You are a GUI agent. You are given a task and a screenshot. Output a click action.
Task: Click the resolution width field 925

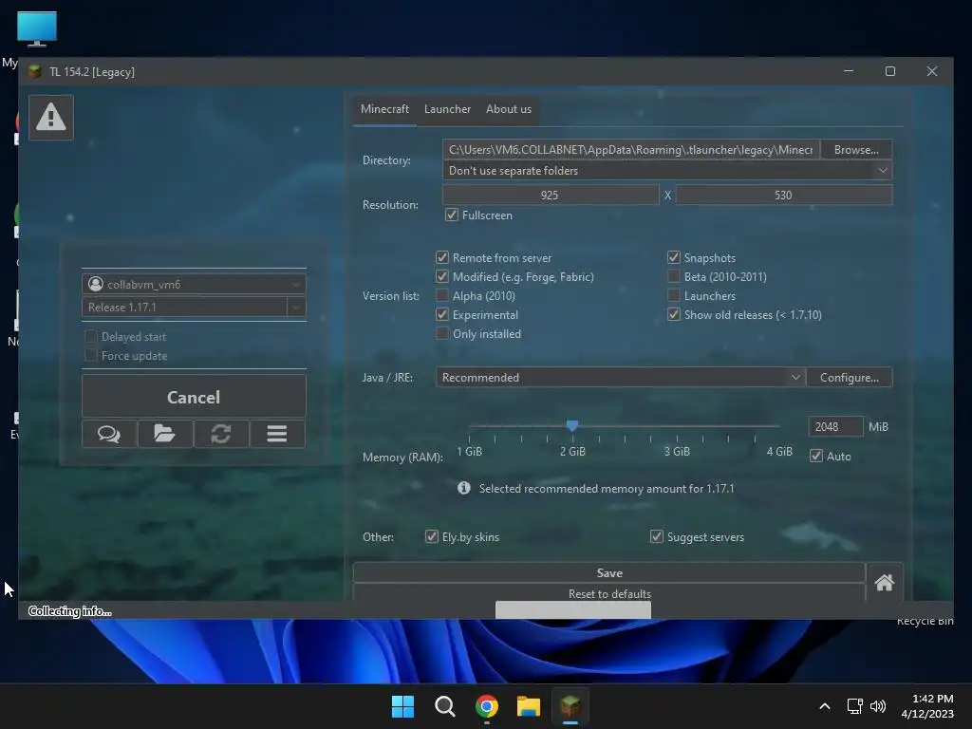pyautogui.click(x=551, y=195)
